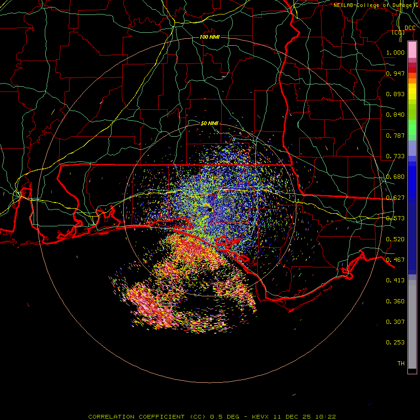Click the KEVX station identifier in the caption
Image resolution: width=420 pixels, height=420 pixels.
coord(261,417)
